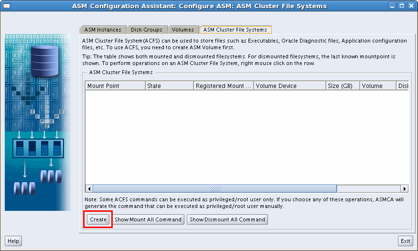Sort by Mount Point column header
This screenshot has height=251, width=418.
pyautogui.click(x=116, y=86)
